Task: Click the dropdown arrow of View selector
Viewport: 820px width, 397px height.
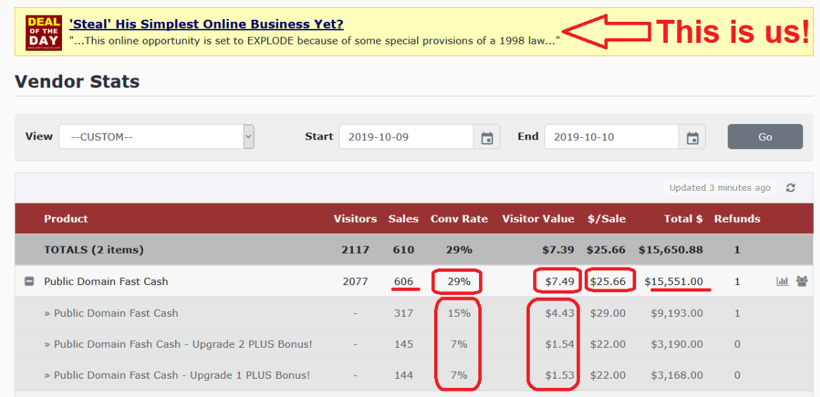Action: click(x=249, y=137)
